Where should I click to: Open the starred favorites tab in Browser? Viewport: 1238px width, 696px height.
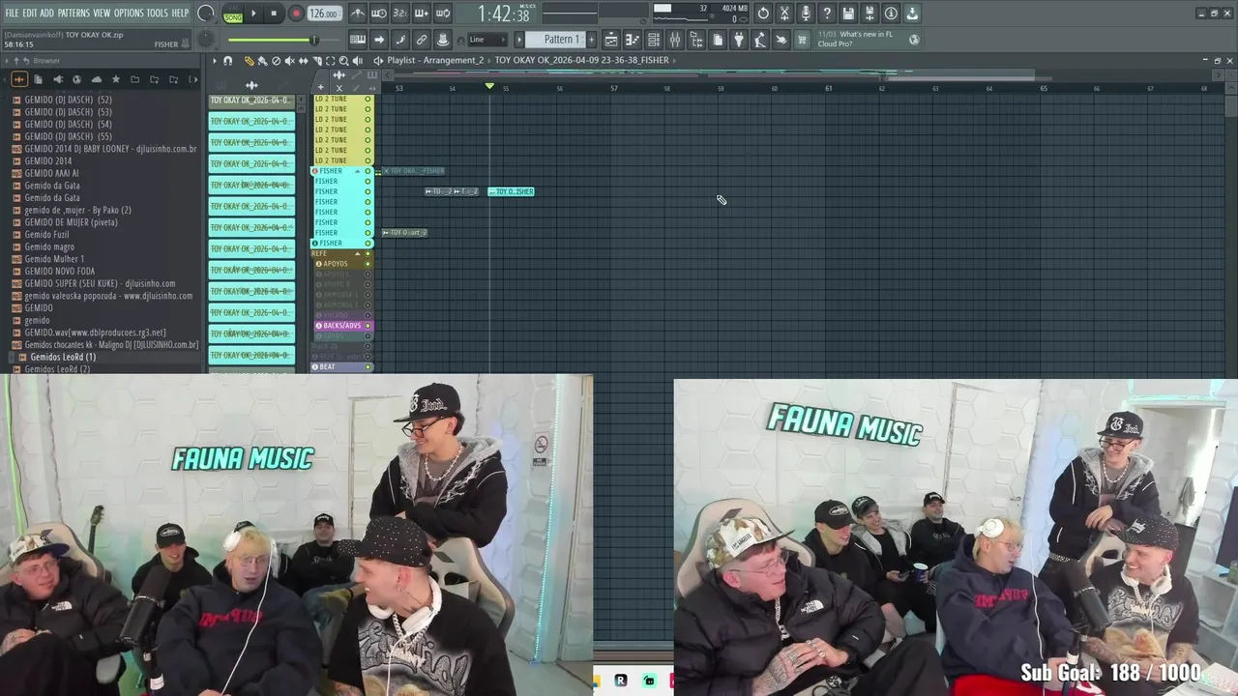pyautogui.click(x=115, y=79)
